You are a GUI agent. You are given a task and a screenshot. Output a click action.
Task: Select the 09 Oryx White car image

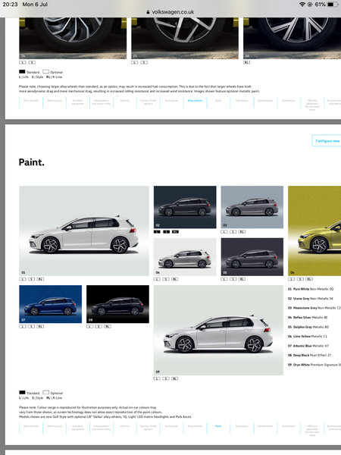coord(218,330)
